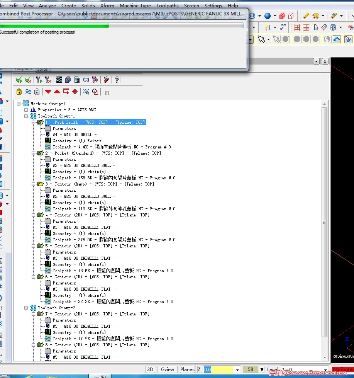The width and height of the screenshot is (354, 378).
Task: Click the Gview button in status bar
Action: [x=168, y=369]
